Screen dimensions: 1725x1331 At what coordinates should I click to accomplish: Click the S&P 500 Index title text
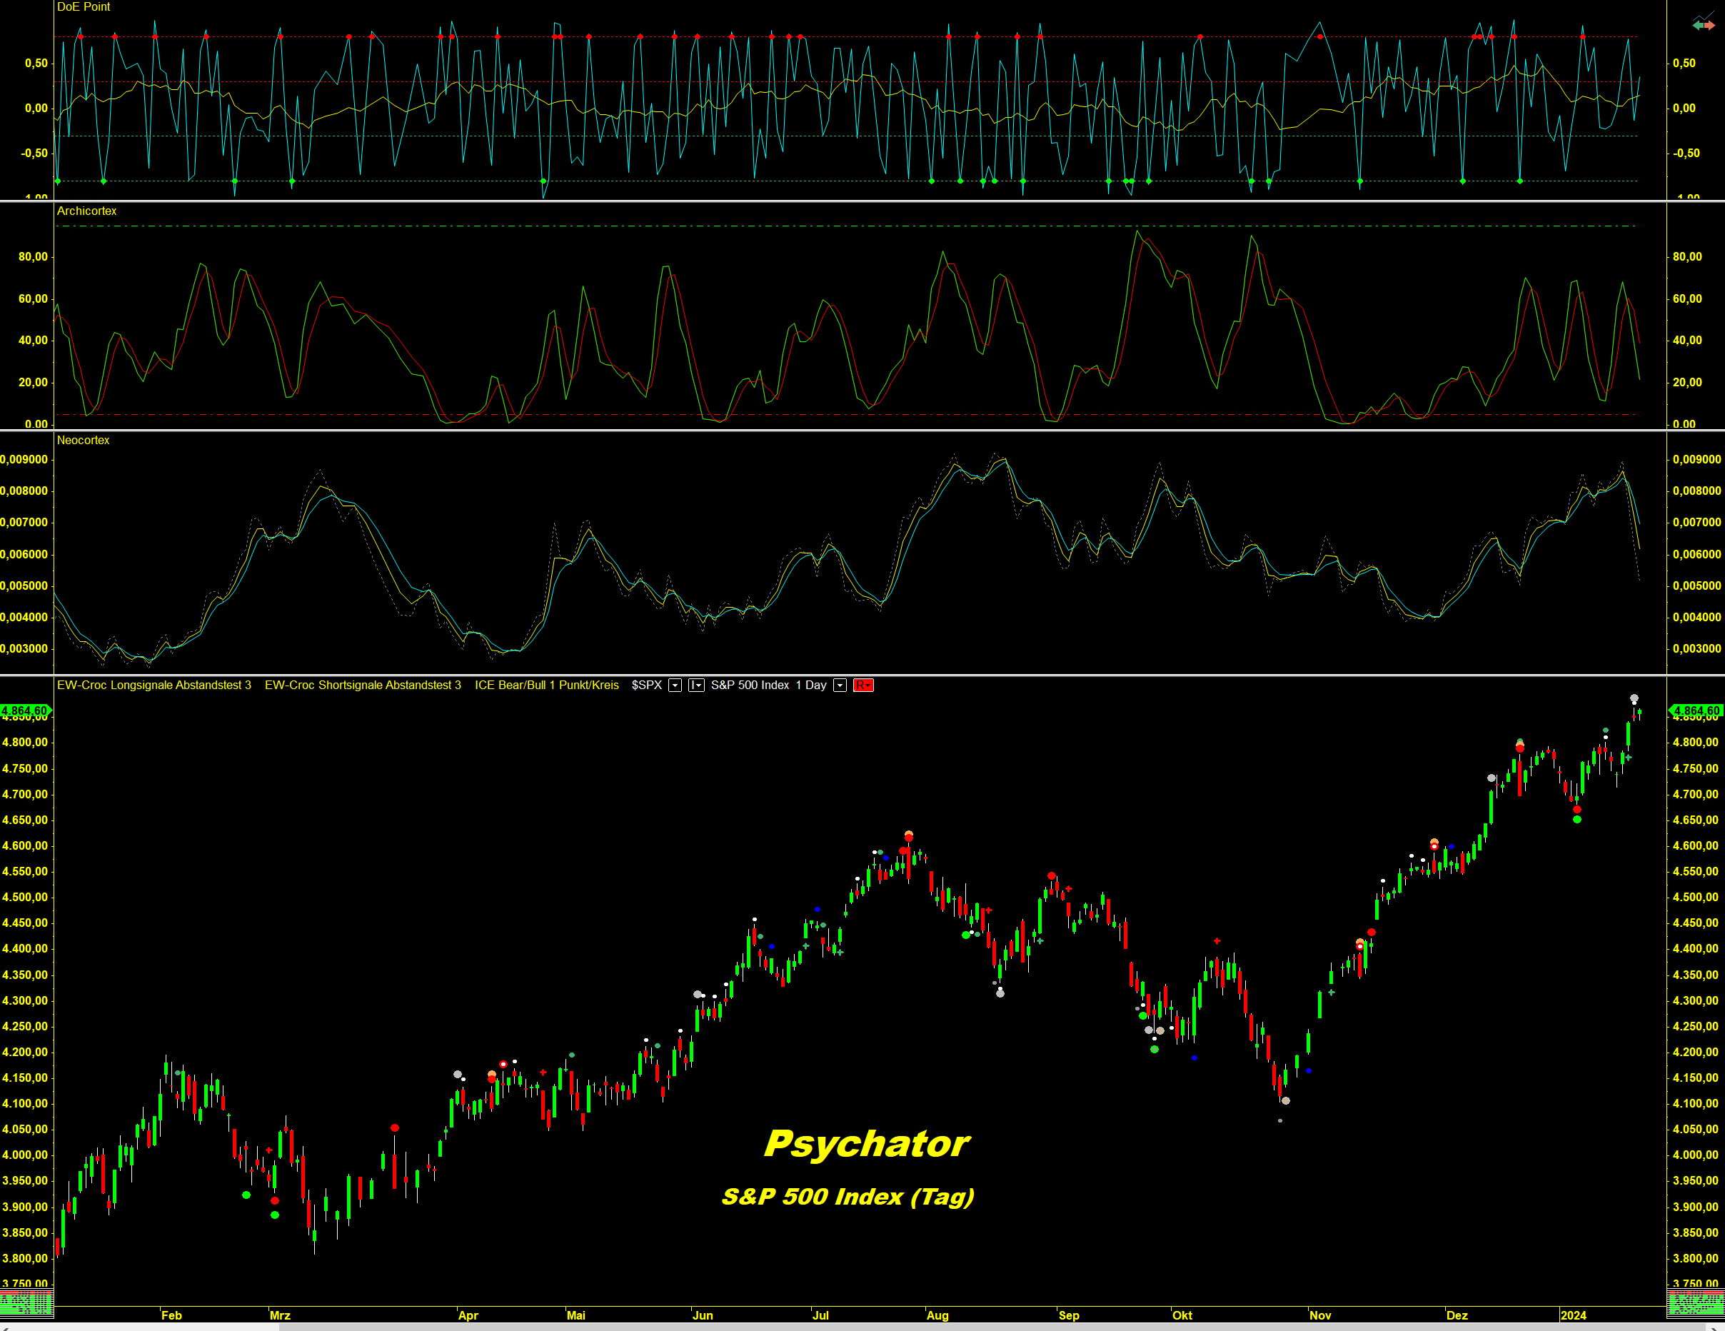tap(750, 685)
